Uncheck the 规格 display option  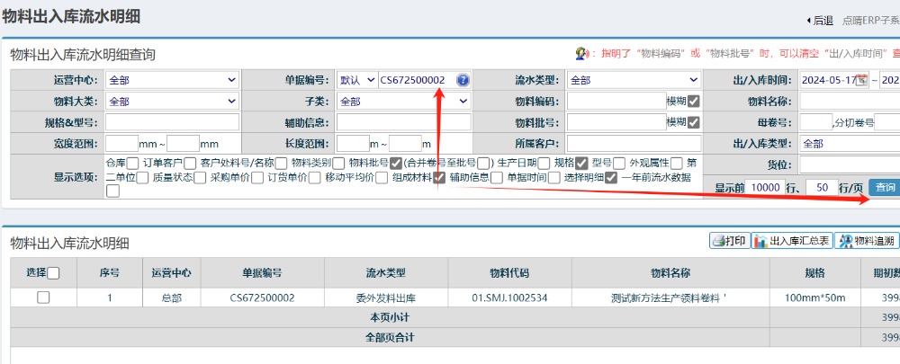point(581,164)
